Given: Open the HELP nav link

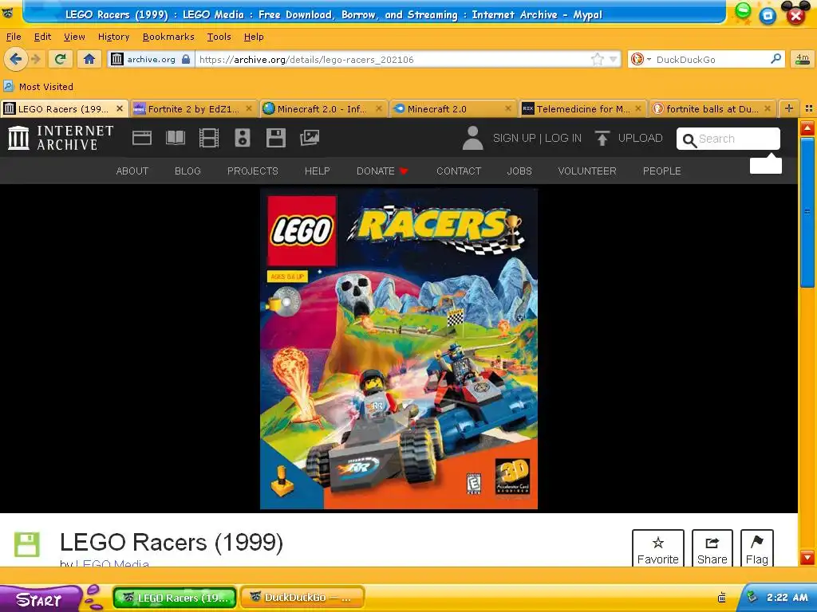Looking at the screenshot, I should pos(318,171).
